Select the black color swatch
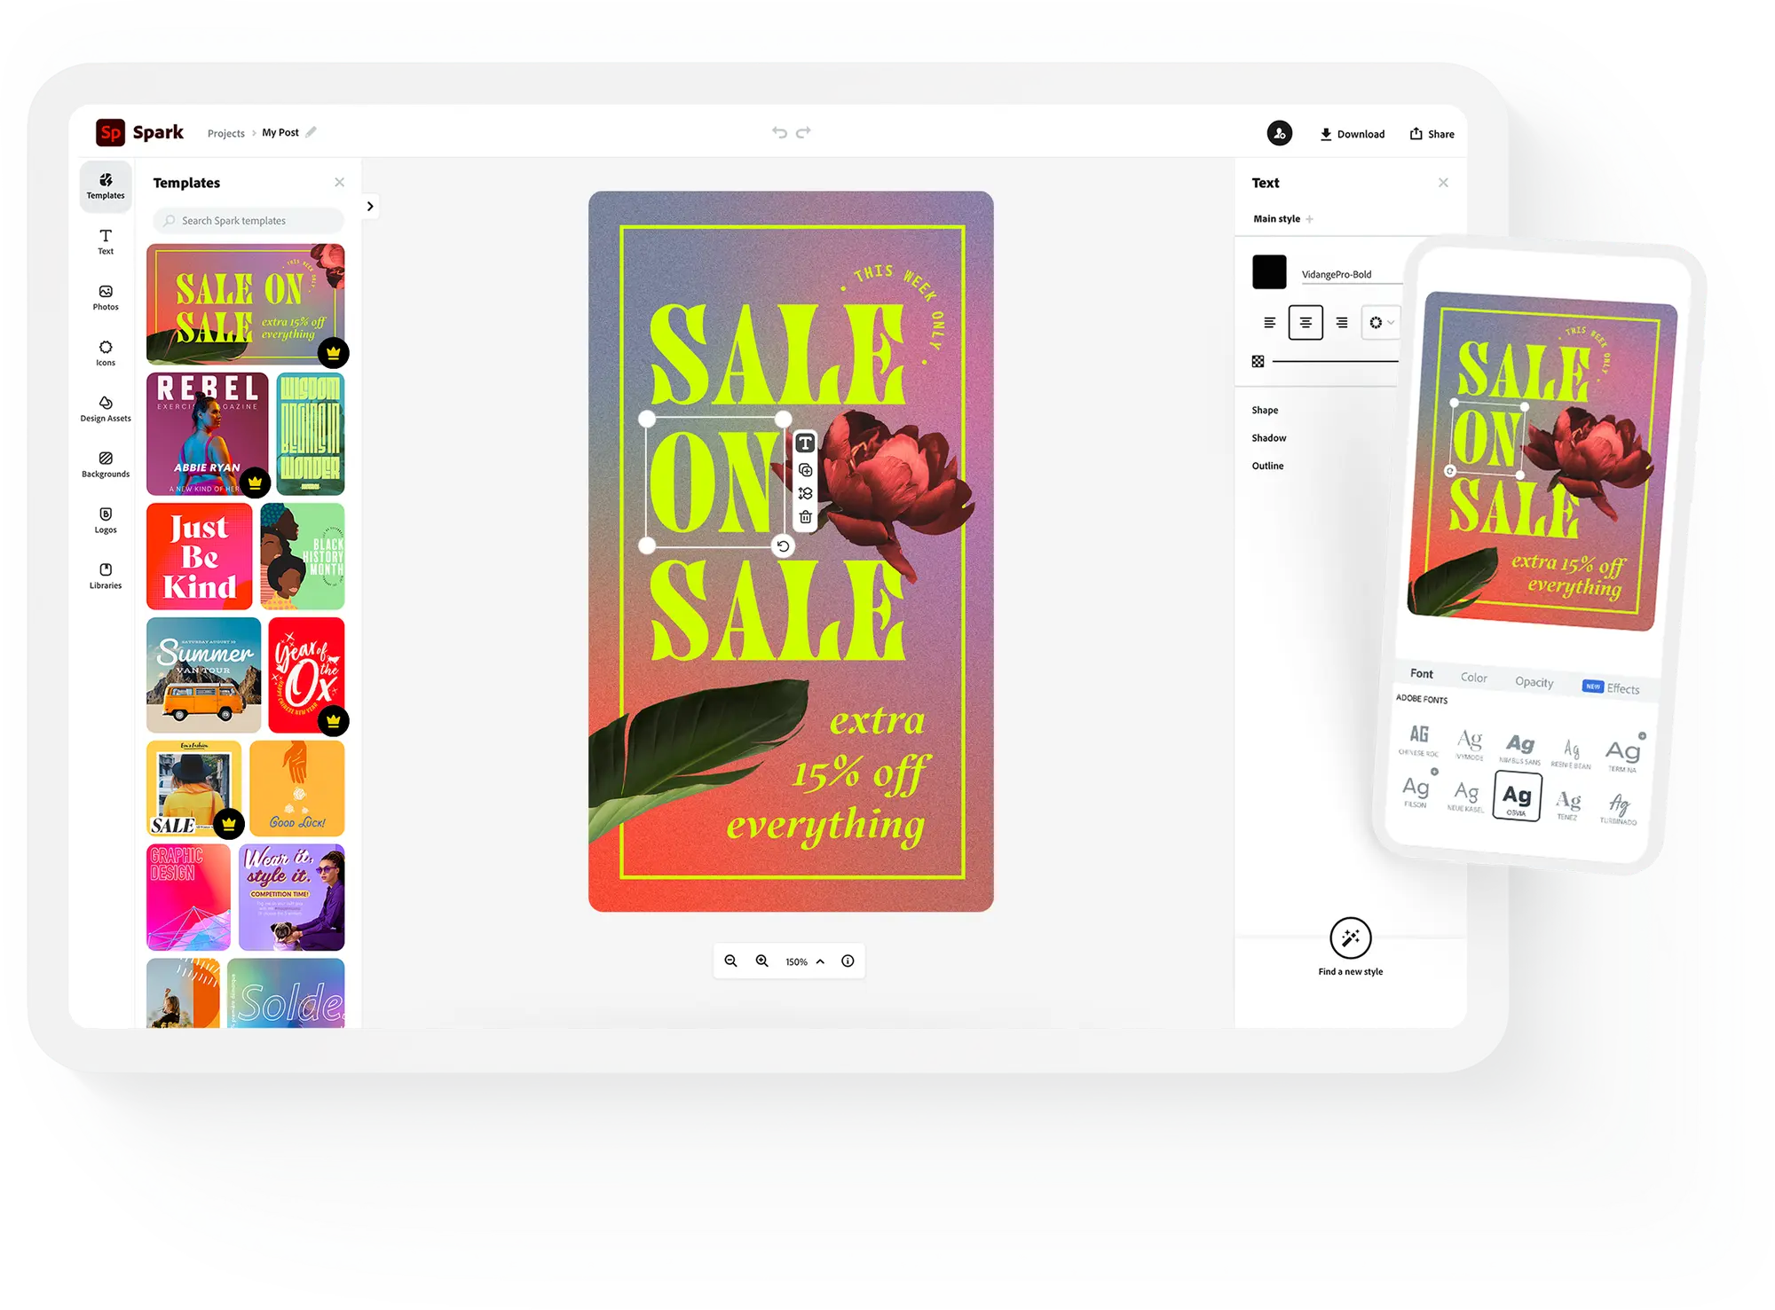1775x1310 pixels. 1268,271
